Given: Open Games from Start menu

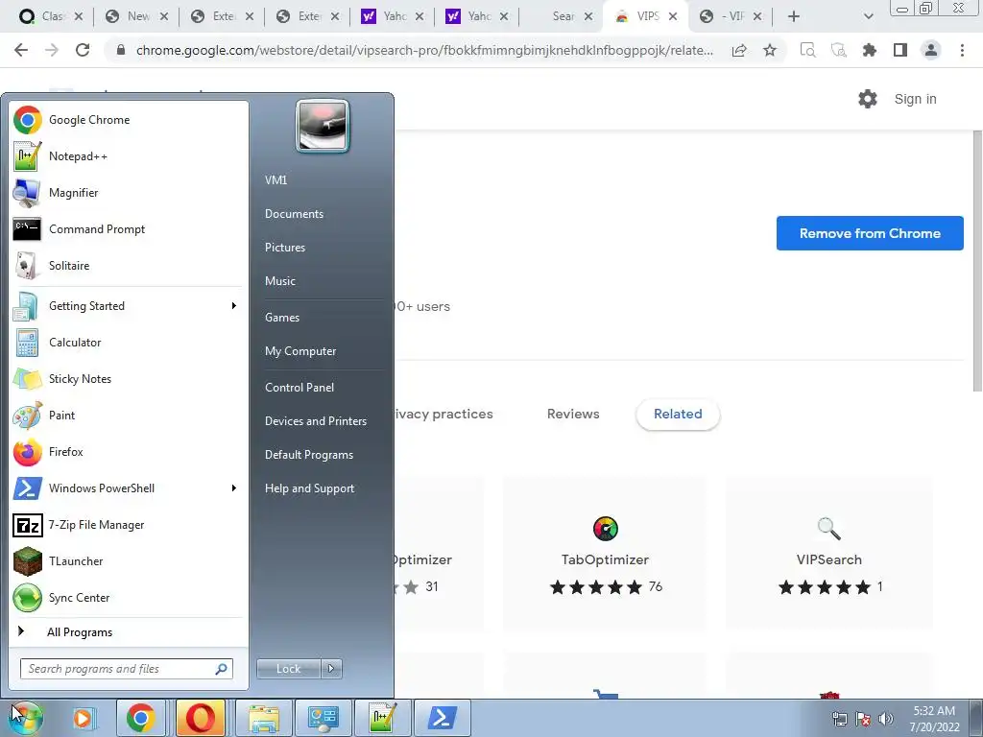Looking at the screenshot, I should pyautogui.click(x=282, y=318).
